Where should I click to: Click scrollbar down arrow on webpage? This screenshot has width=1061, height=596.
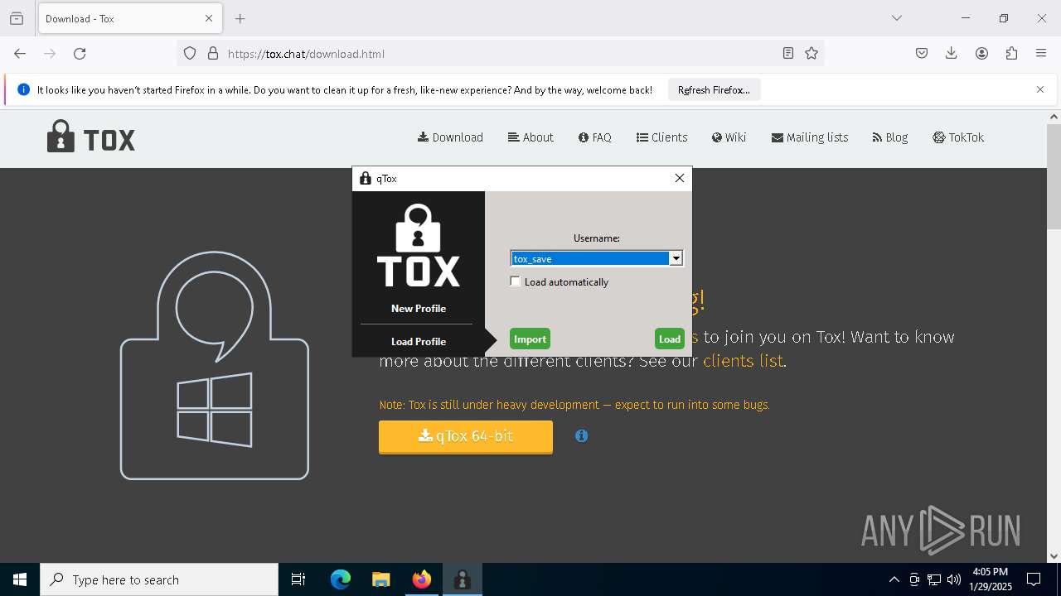tap(1054, 556)
